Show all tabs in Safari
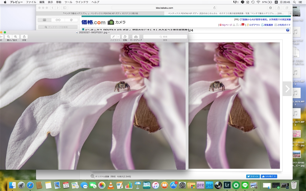This screenshot has height=191, width=306. pyautogui.click(x=287, y=8)
